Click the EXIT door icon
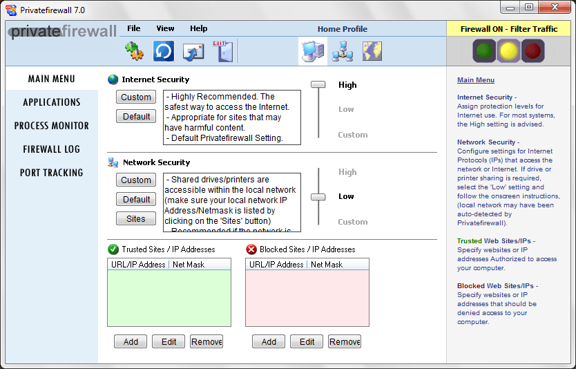 222,51
